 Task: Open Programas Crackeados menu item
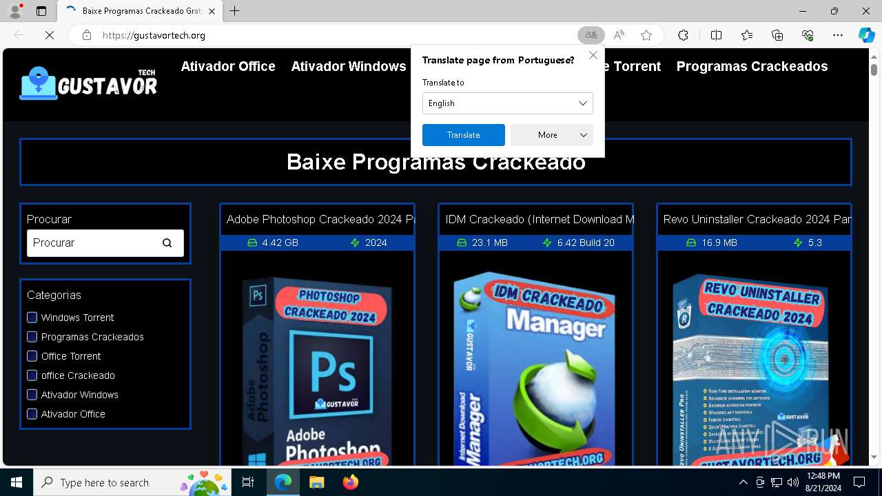(752, 66)
